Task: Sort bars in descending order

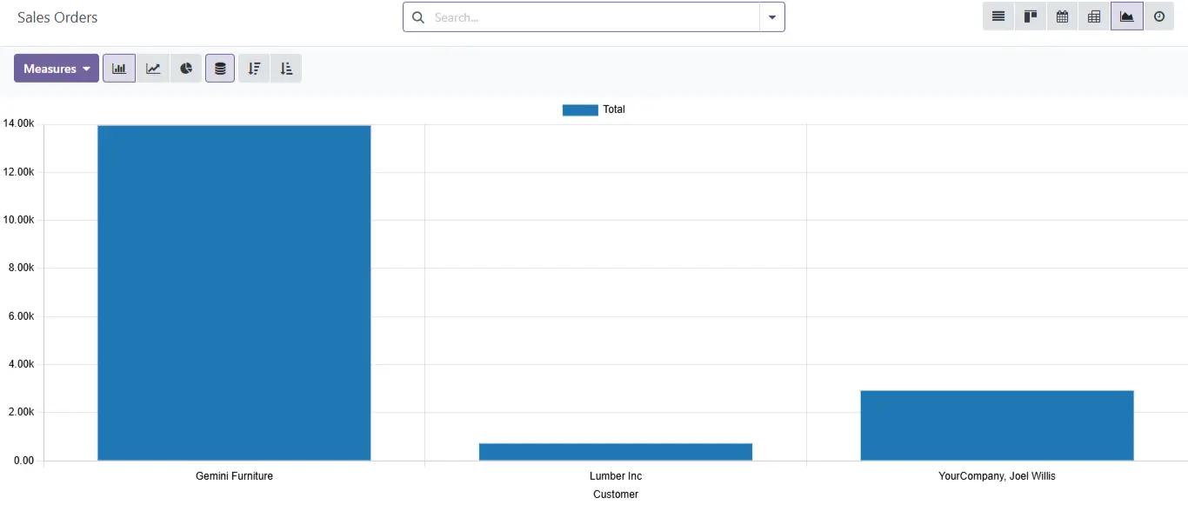Action: (x=254, y=69)
